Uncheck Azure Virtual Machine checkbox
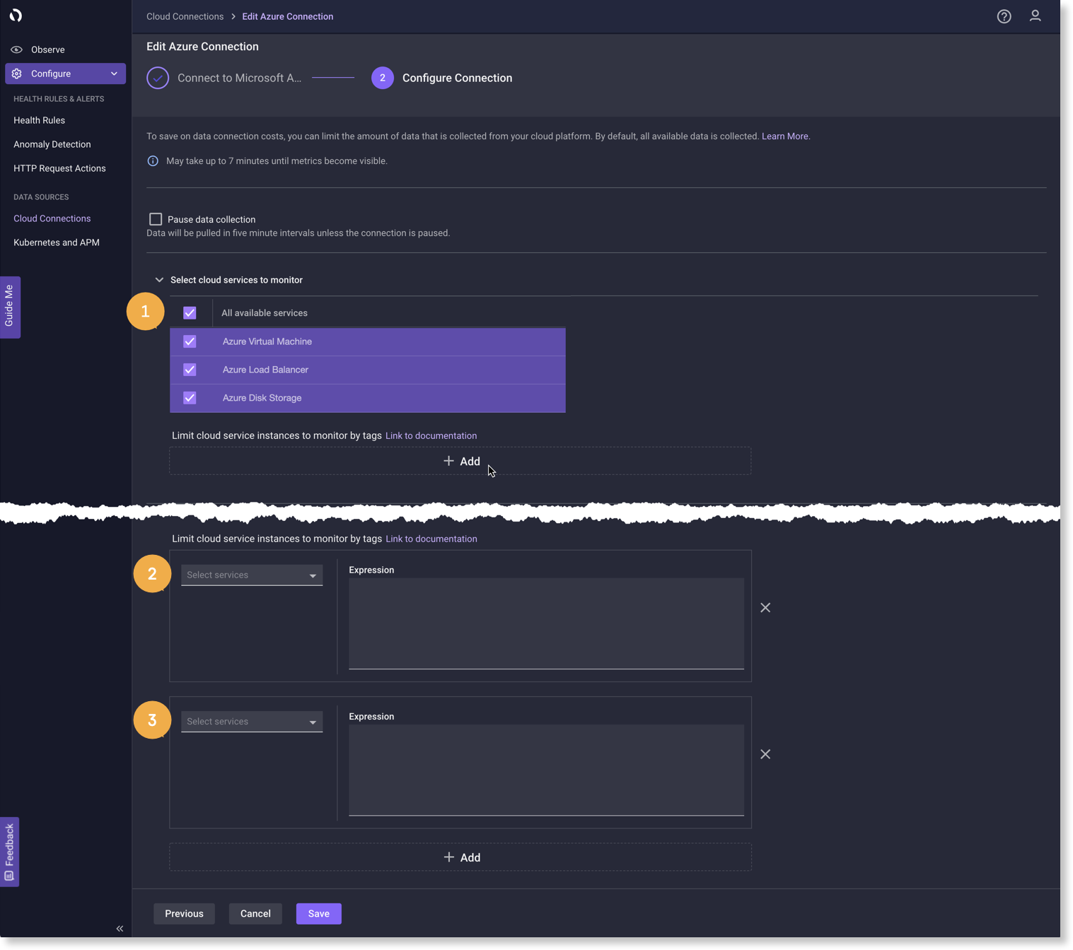Viewport: 1073px width, 950px height. coord(190,341)
